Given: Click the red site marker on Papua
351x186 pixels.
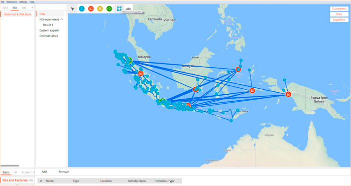Looking at the screenshot, I should tap(288, 94).
